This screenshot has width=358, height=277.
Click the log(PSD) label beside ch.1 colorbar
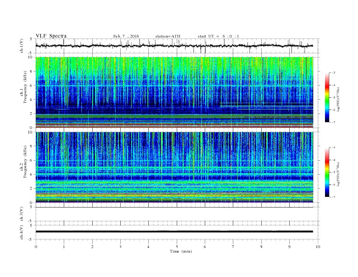tap(338, 99)
